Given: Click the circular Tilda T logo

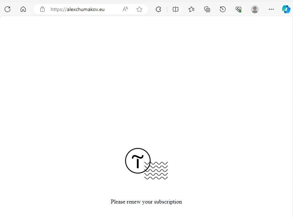Looking at the screenshot, I should pyautogui.click(x=138, y=161).
